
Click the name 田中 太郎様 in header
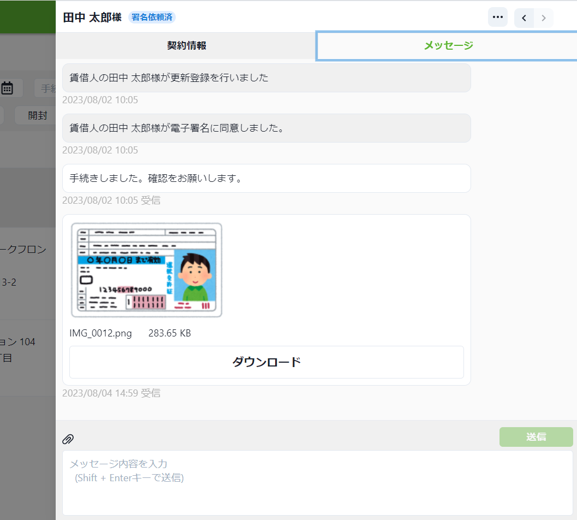pyautogui.click(x=92, y=17)
